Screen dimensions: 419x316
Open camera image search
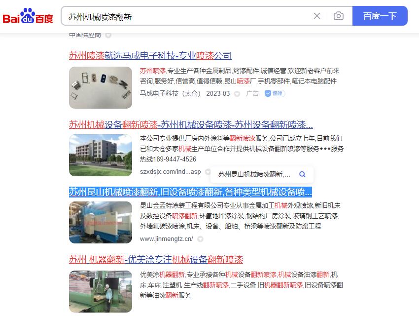[338, 16]
